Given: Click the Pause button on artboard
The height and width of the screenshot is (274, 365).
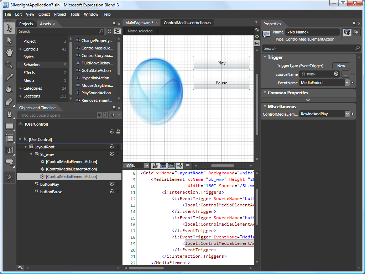Looking at the screenshot, I should (221, 83).
